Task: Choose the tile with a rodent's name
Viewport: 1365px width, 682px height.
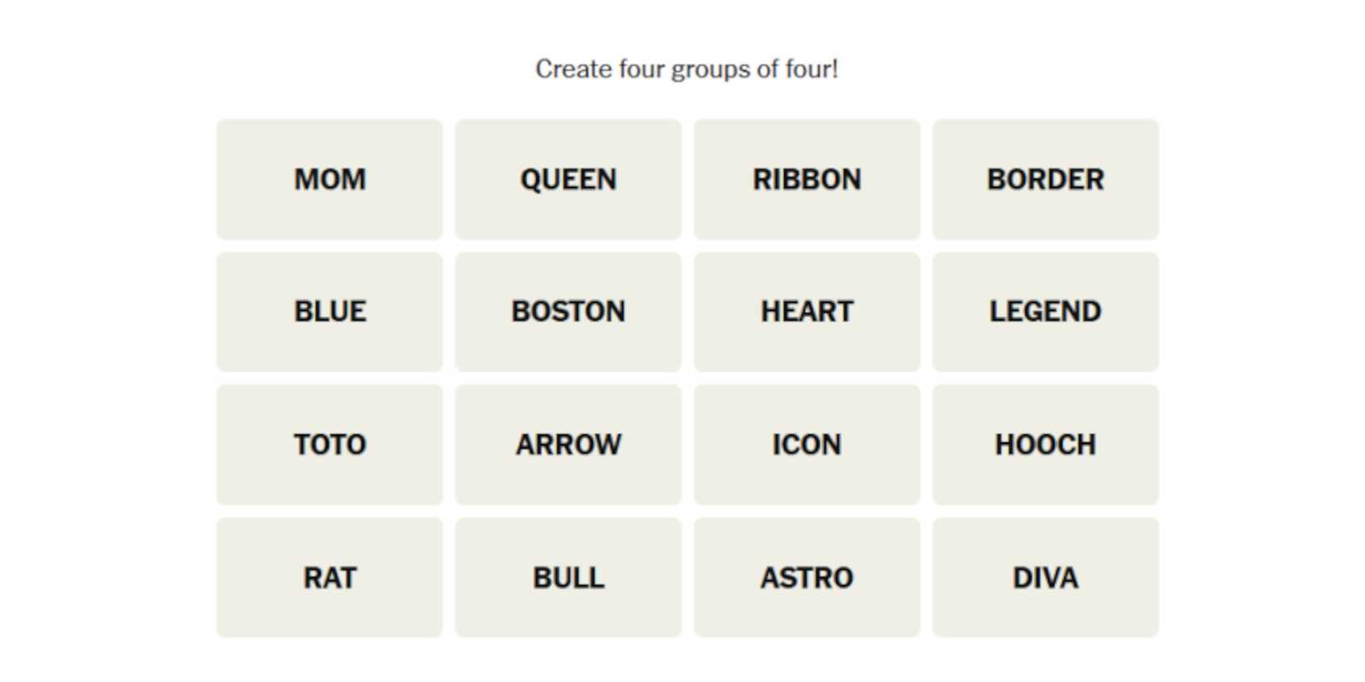Action: click(329, 577)
